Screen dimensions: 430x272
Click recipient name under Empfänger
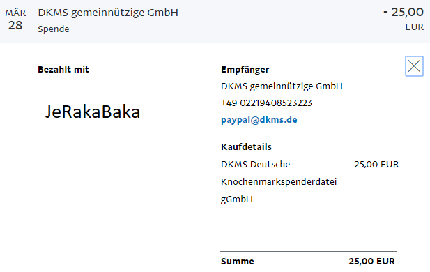tap(282, 86)
